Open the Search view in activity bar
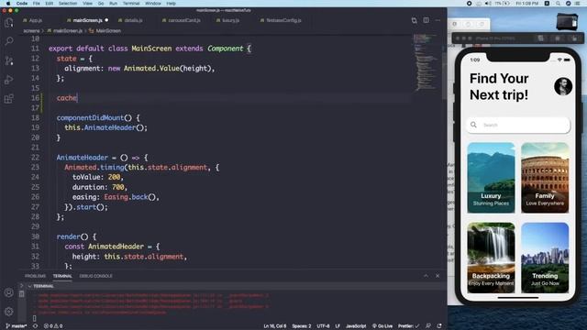 (x=9, y=41)
